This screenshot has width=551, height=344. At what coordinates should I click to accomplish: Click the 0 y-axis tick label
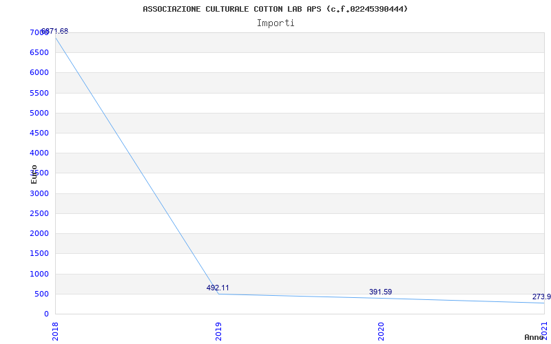point(46,314)
